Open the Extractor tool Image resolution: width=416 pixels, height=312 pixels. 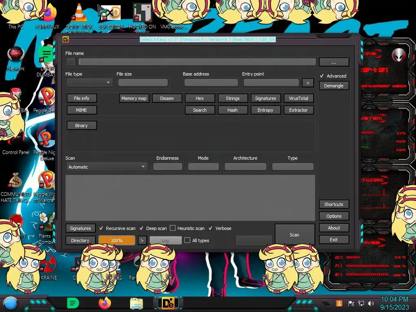tap(299, 110)
